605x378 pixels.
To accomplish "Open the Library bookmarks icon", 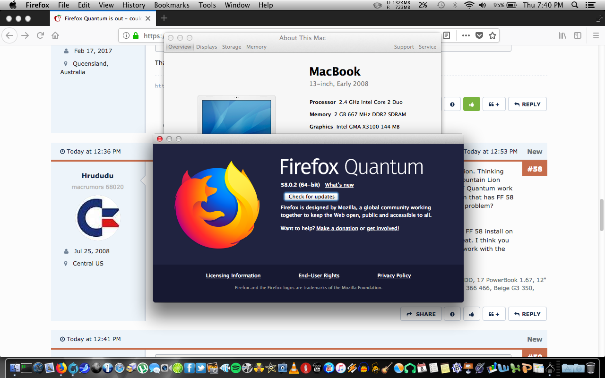I will (562, 35).
